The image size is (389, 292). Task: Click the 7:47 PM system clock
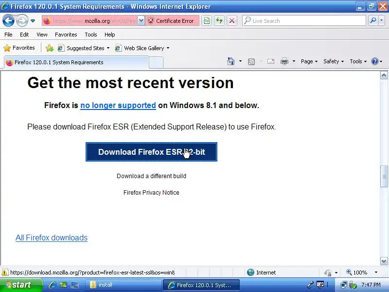(x=371, y=285)
